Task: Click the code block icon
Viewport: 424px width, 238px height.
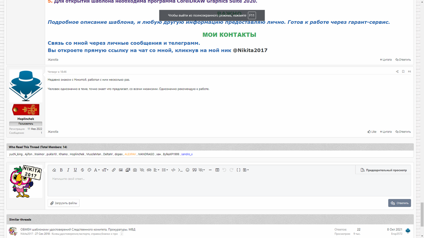Action: tap(173, 170)
